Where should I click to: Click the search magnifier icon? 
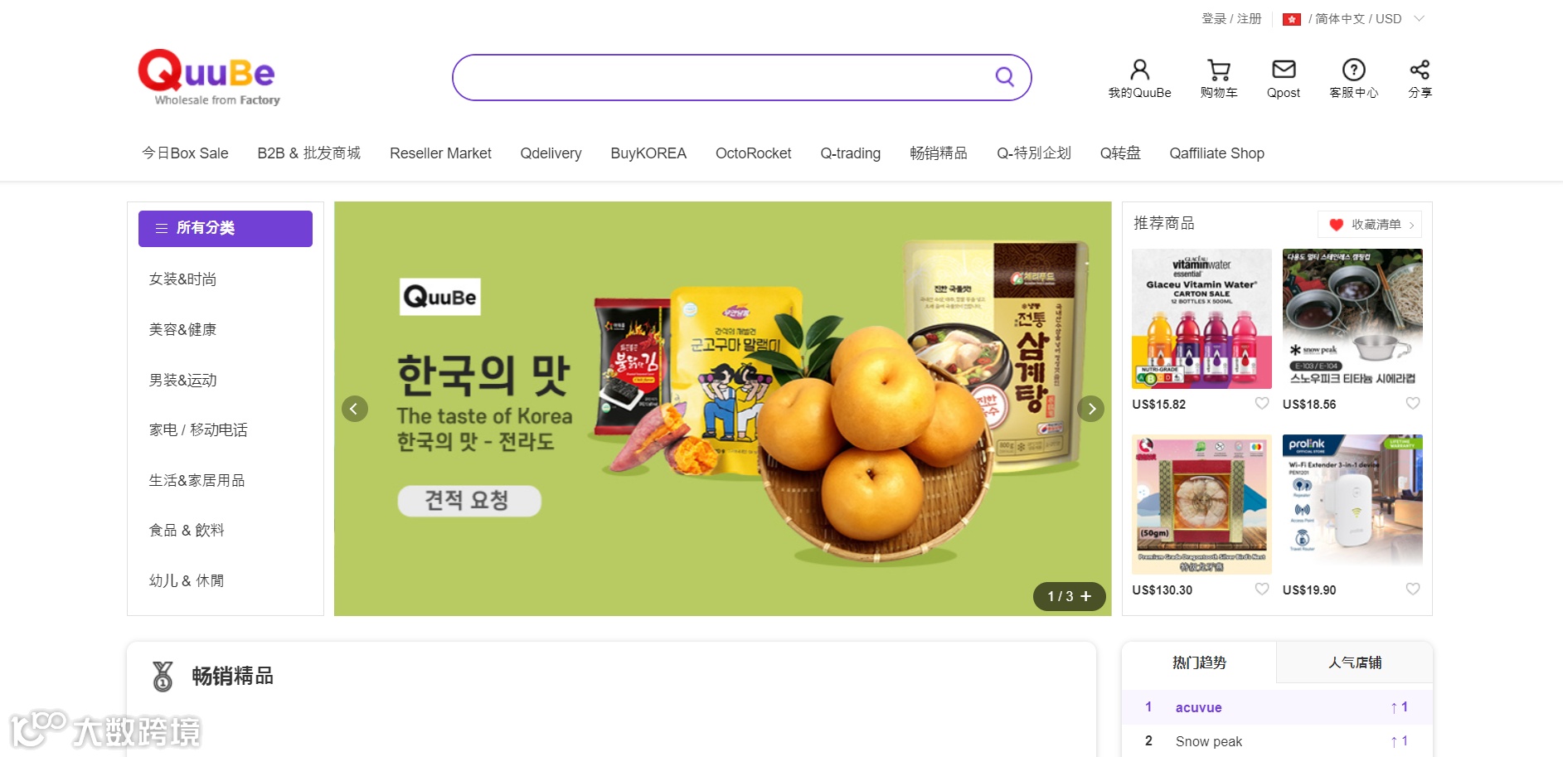(1004, 77)
